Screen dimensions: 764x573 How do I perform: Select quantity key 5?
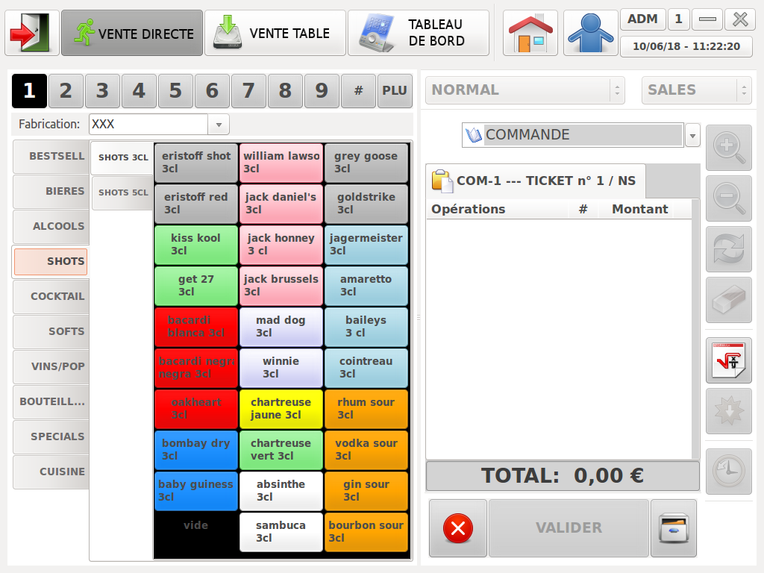coord(175,90)
